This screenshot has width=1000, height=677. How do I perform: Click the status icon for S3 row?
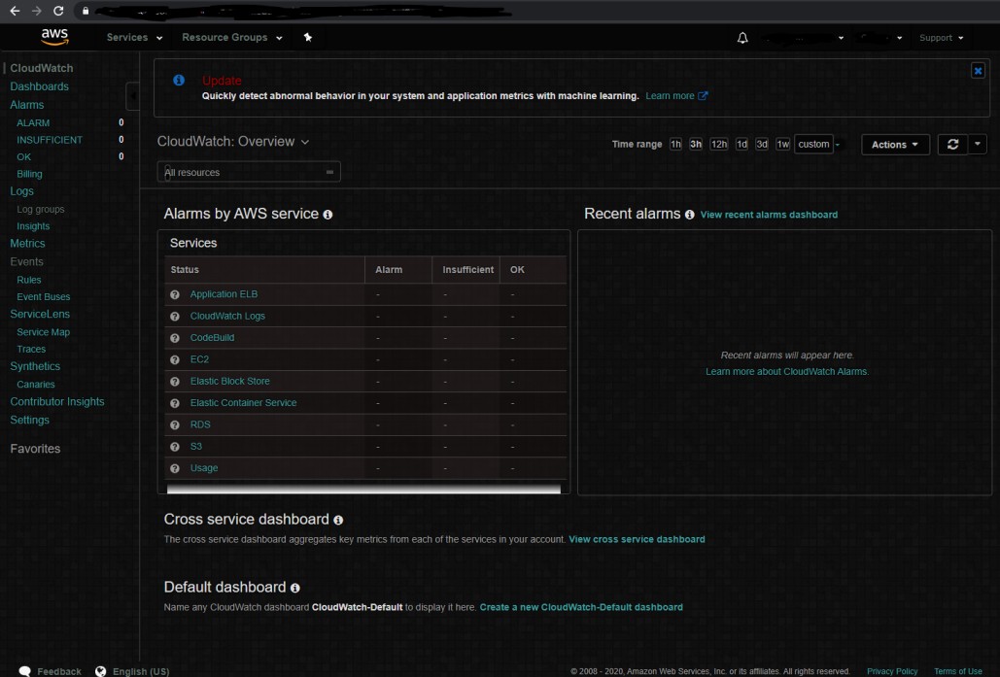175,447
